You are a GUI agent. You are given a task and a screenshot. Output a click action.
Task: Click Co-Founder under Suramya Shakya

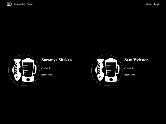(x=46, y=68)
